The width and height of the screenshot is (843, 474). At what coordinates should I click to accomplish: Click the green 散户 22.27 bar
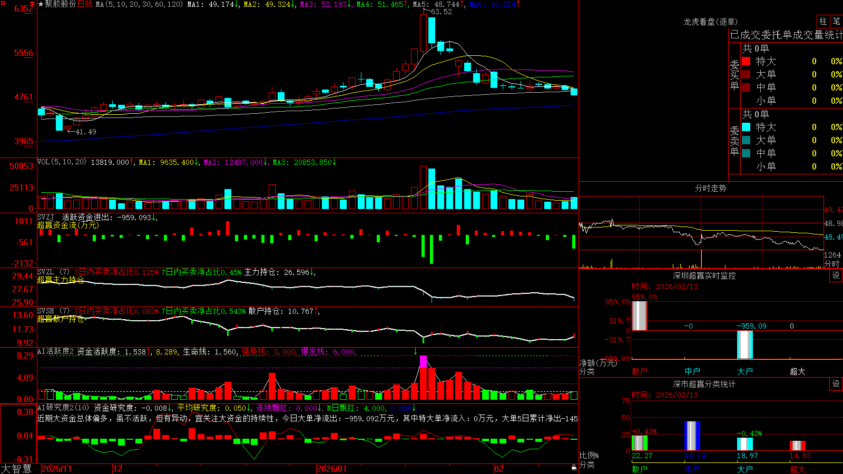pos(640,443)
